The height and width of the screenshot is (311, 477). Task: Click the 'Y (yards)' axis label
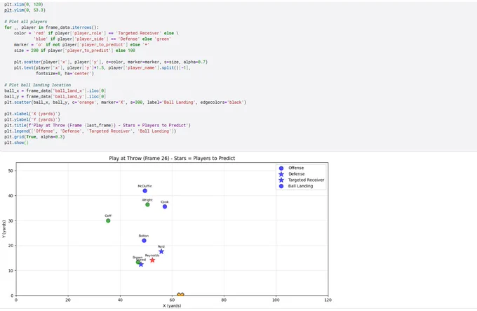(x=4, y=229)
